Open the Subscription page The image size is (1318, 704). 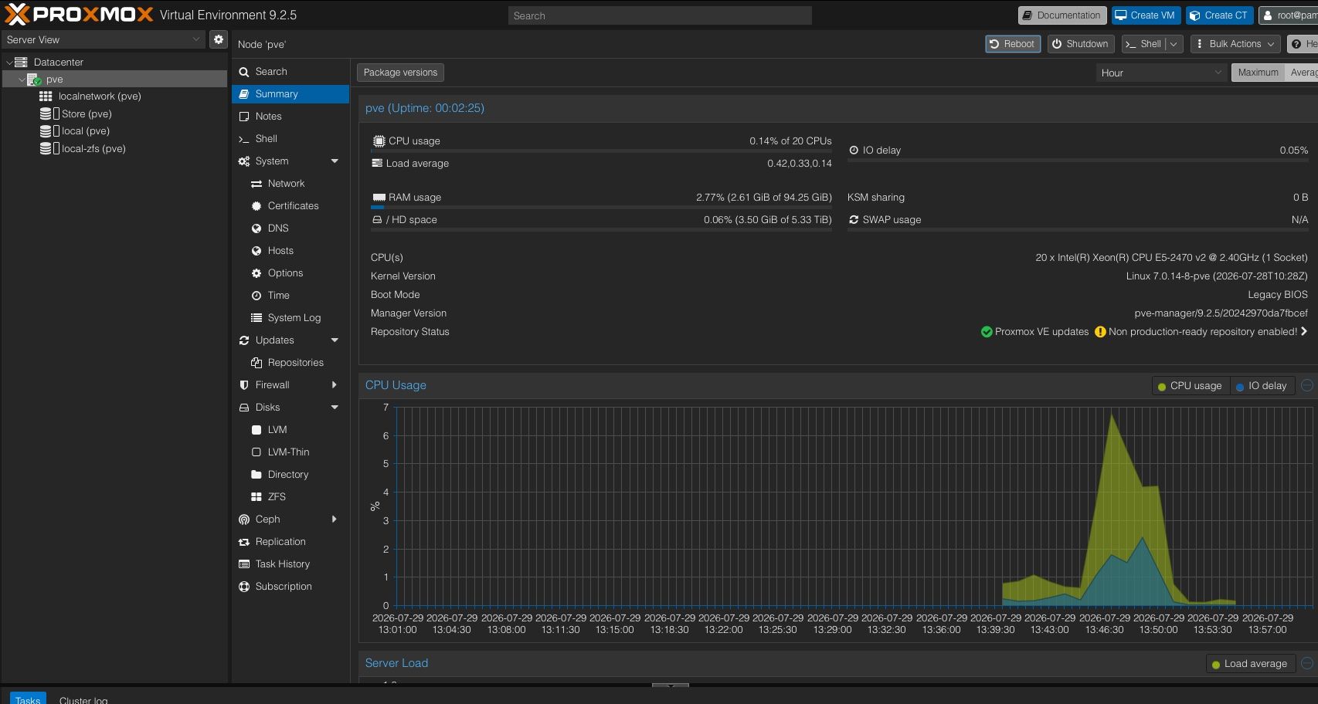[x=284, y=587]
